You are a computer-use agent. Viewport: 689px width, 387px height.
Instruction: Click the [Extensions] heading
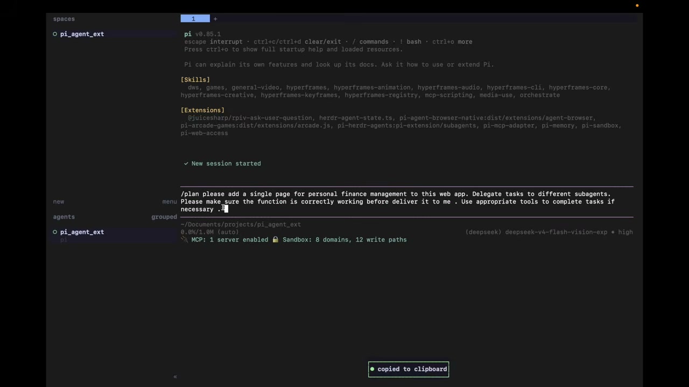click(x=202, y=110)
